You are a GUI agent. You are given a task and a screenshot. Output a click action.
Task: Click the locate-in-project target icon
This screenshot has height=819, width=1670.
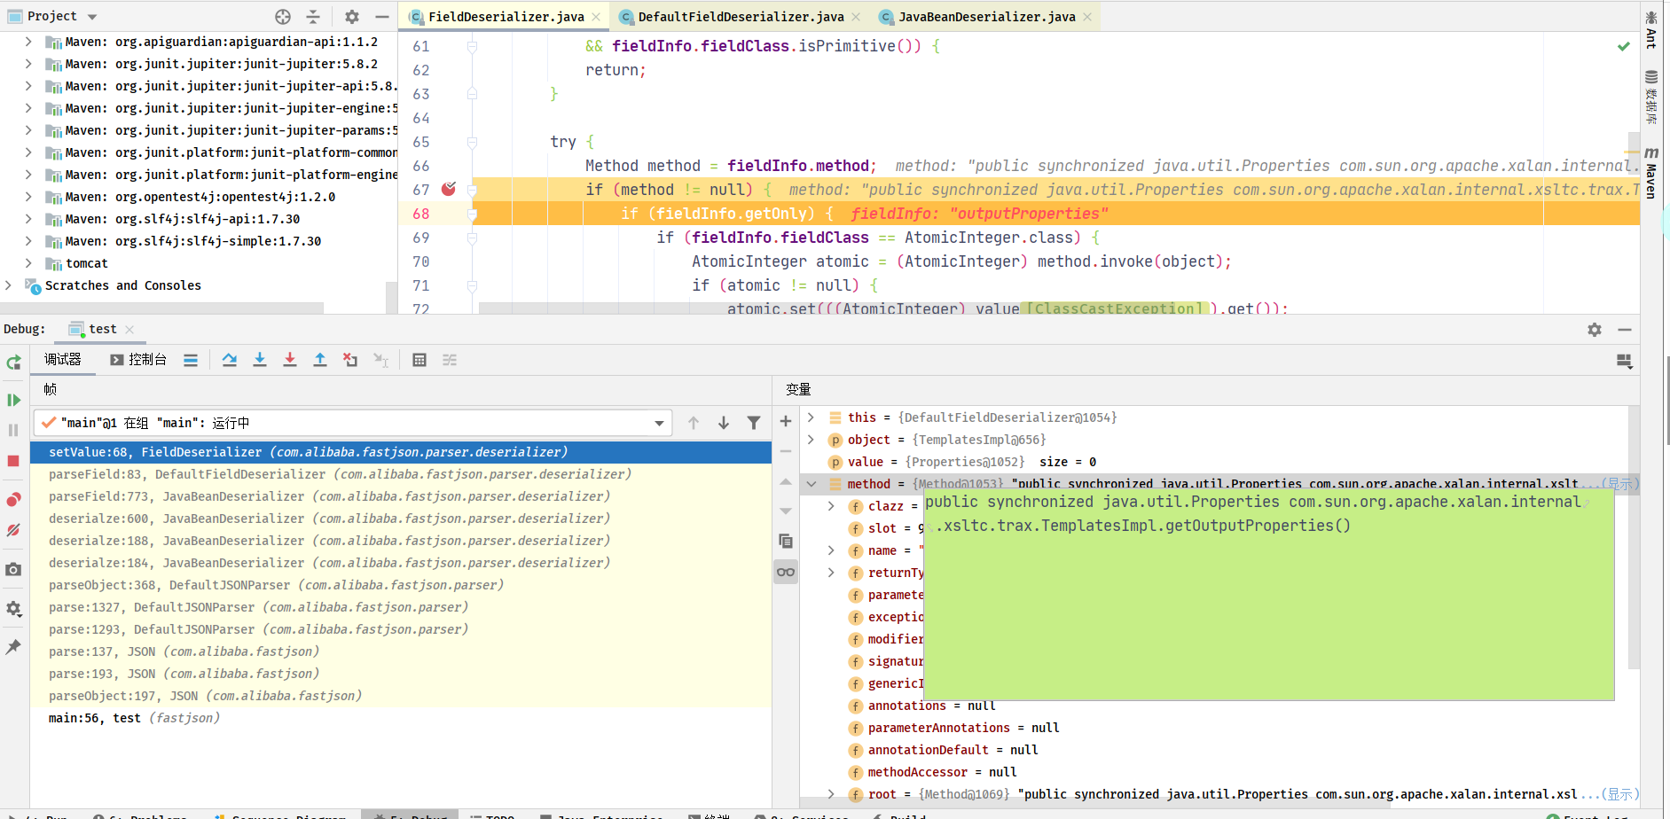(x=283, y=16)
